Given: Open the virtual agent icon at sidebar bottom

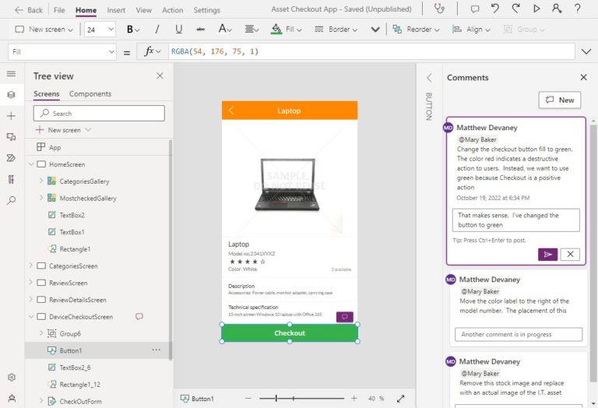Looking at the screenshot, I should point(12,399).
